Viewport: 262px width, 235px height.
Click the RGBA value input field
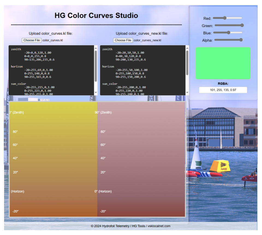point(223,90)
